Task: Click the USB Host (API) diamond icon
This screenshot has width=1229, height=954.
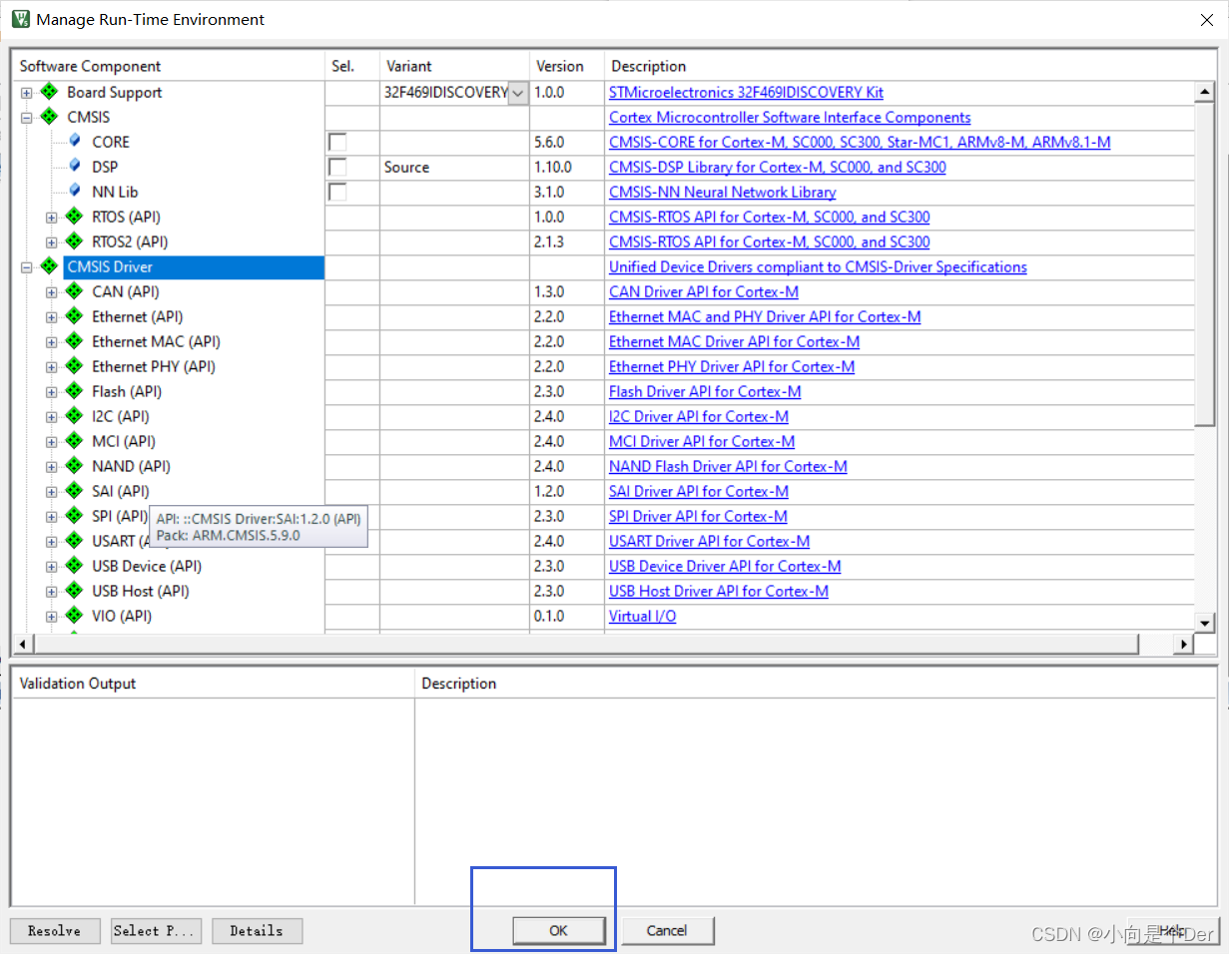Action: tap(74, 591)
